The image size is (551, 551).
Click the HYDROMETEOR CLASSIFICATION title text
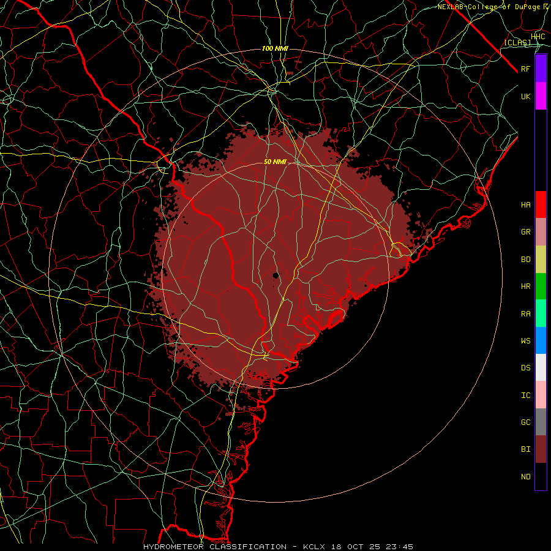click(215, 547)
